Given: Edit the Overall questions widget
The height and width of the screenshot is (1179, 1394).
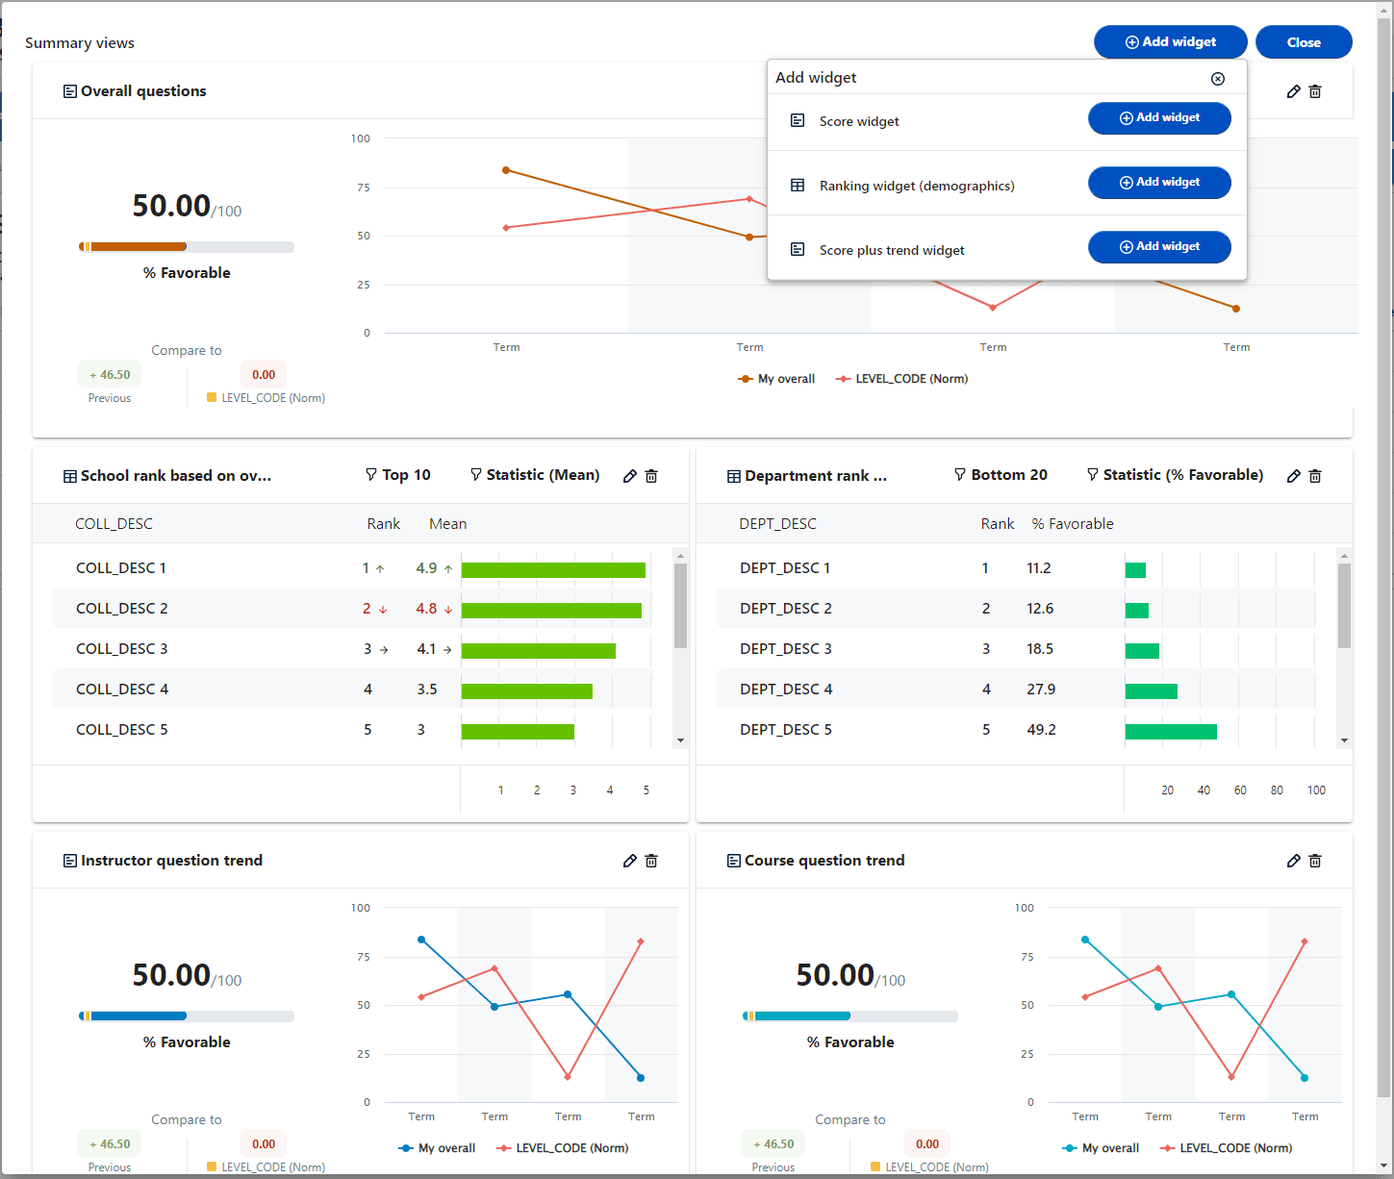Looking at the screenshot, I should click(x=1293, y=91).
